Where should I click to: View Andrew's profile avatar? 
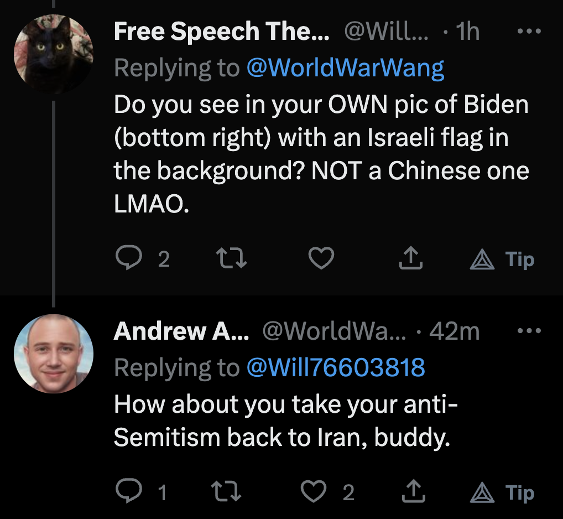53,353
